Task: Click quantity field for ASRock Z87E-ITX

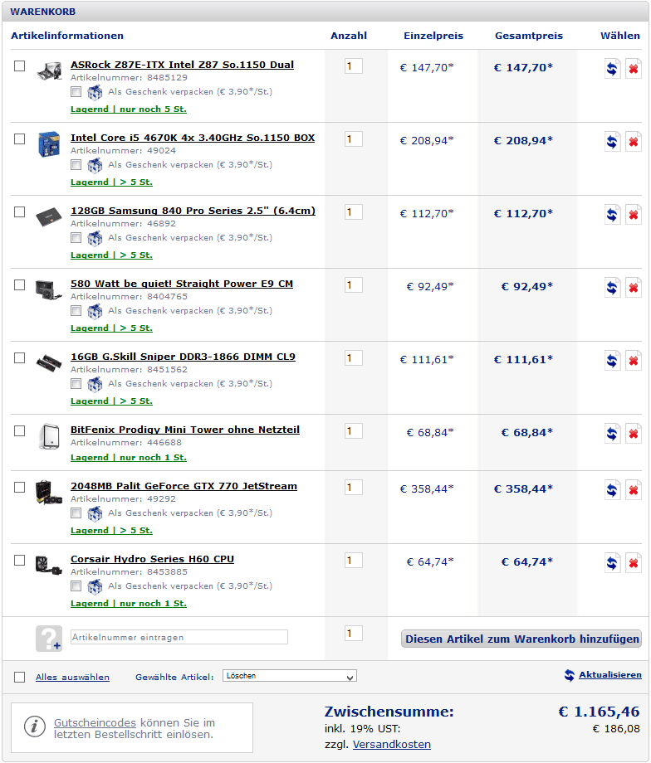Action: click(353, 66)
